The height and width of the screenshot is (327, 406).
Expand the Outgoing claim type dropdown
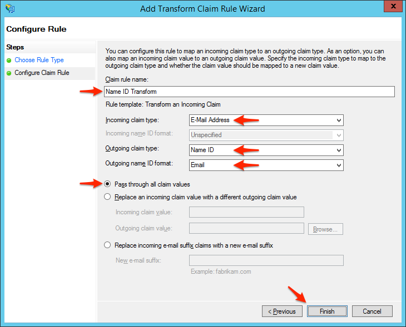click(266, 150)
